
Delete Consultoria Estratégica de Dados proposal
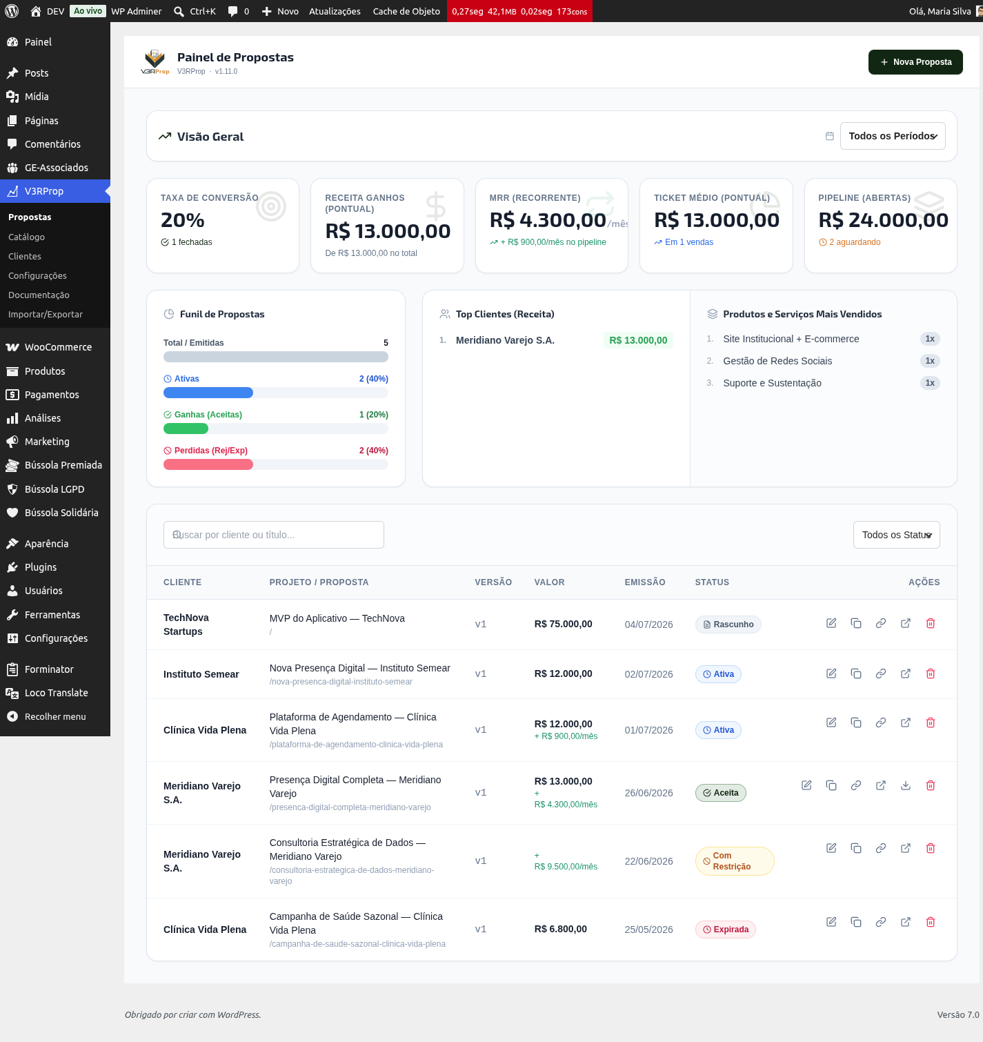coord(931,848)
